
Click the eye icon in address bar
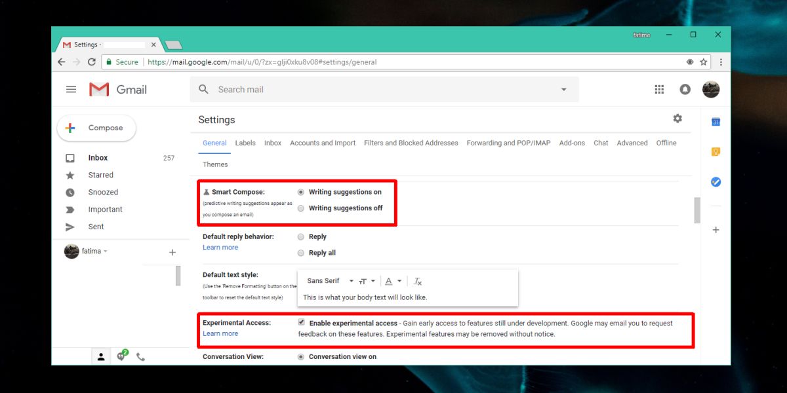tap(690, 62)
